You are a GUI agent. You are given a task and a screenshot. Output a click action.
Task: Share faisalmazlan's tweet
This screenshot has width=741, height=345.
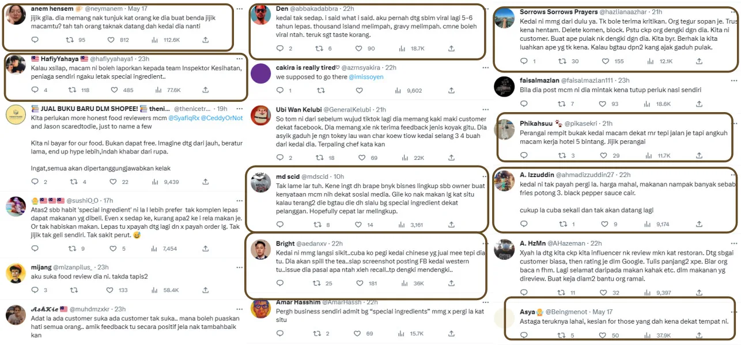coord(699,103)
